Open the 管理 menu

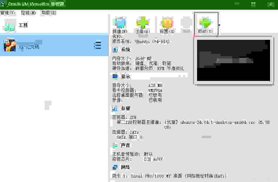point(8,13)
